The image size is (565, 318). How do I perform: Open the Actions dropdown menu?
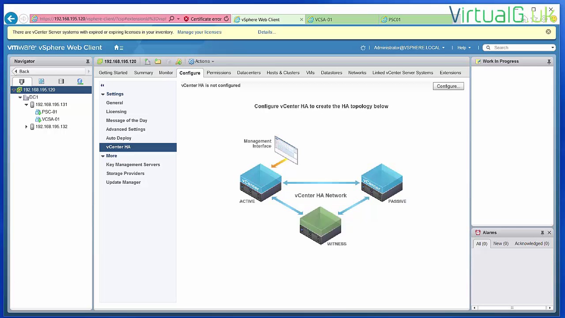(202, 61)
